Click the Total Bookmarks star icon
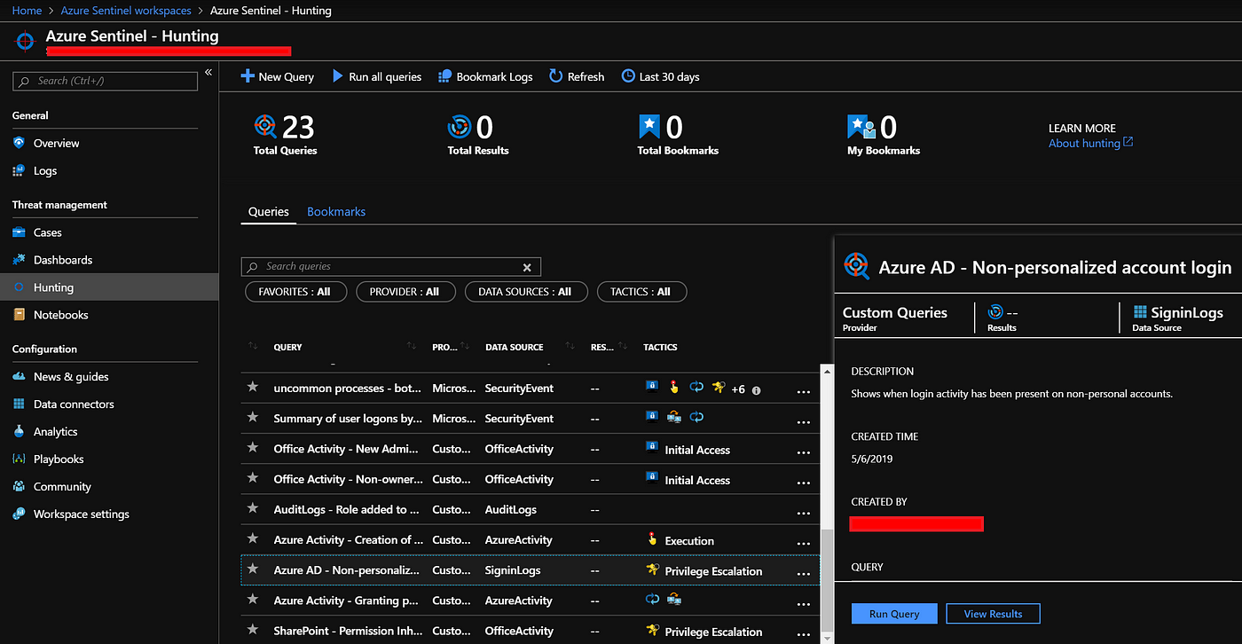This screenshot has height=644, width=1242. pos(649,127)
